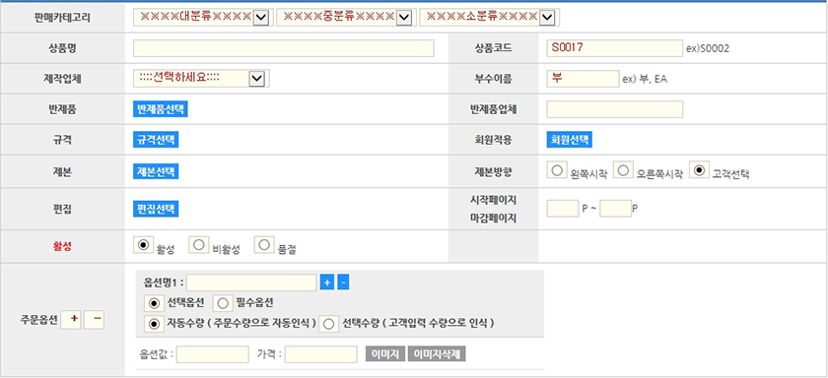Select the 왼쪽시작 radio button
The image size is (828, 378).
[557, 170]
